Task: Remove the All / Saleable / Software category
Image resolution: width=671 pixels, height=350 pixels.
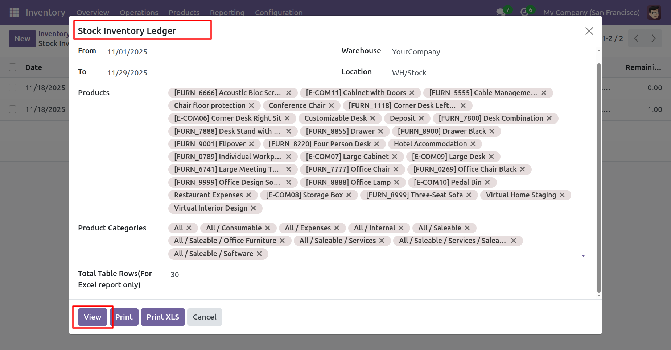Action: tap(259, 254)
